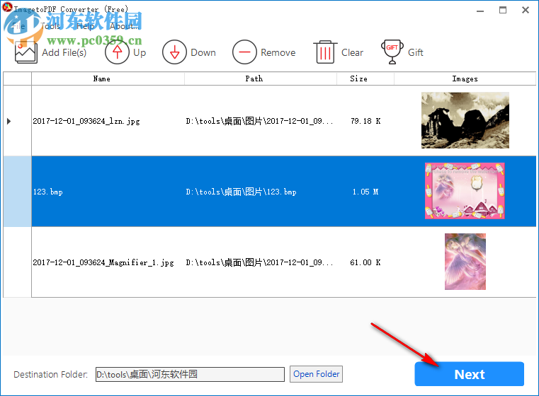
Task: Click the Down arrow circle icon
Action: coord(175,52)
